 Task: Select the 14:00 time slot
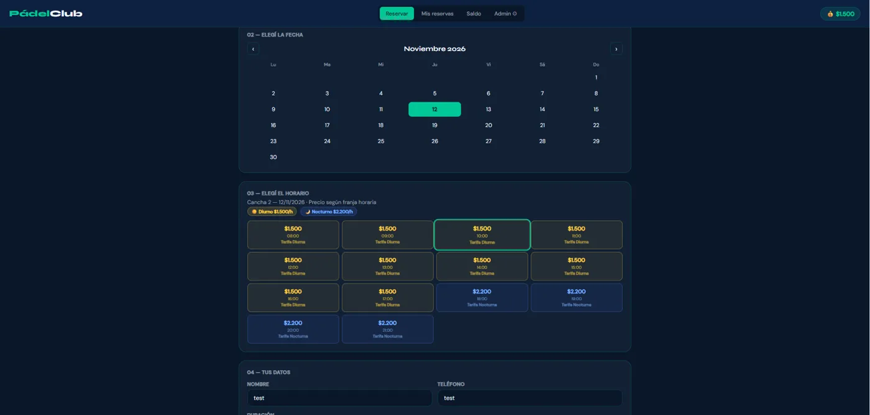pyautogui.click(x=482, y=266)
